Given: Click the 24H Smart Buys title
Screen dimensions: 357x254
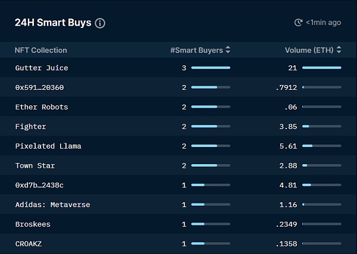Looking at the screenshot, I should [x=53, y=23].
